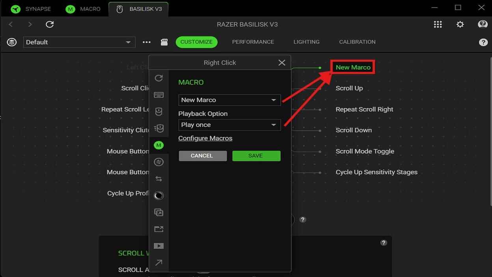Refresh the Razer Basilisk V3 page
The image size is (492, 277).
pos(50,24)
